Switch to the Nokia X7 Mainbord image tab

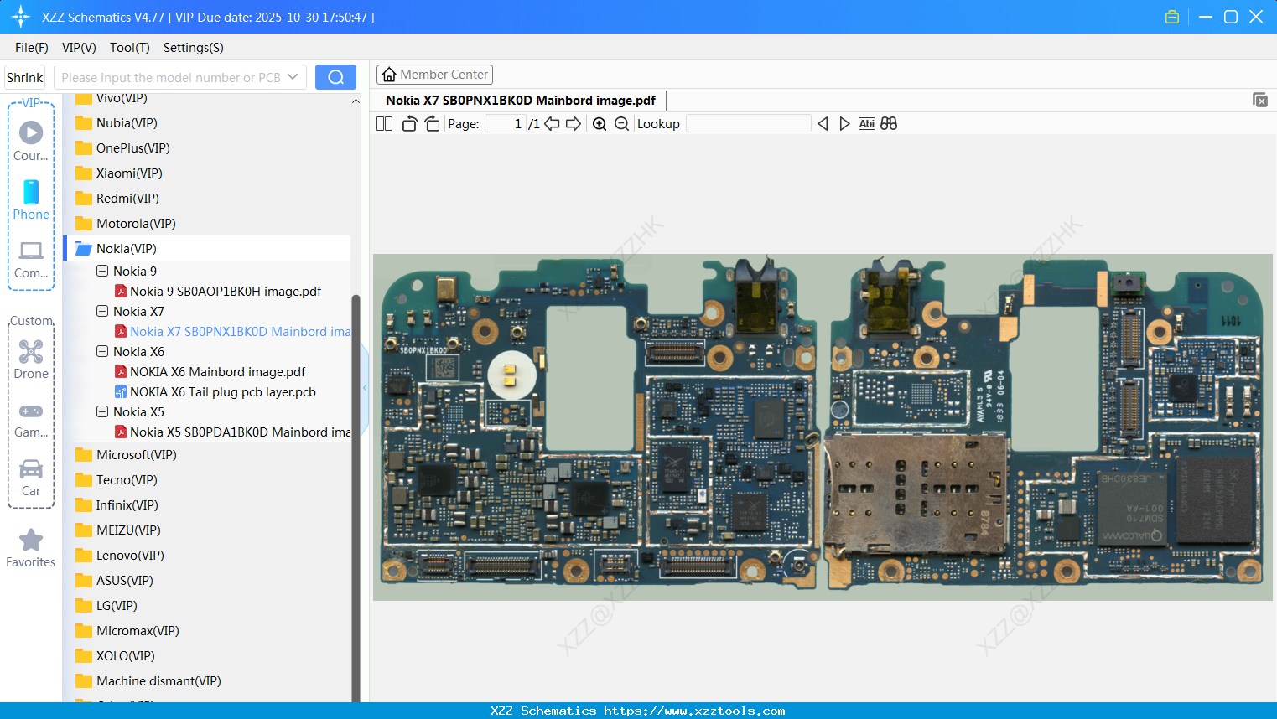point(520,100)
